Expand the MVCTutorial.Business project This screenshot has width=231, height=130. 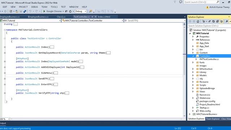point(190,114)
